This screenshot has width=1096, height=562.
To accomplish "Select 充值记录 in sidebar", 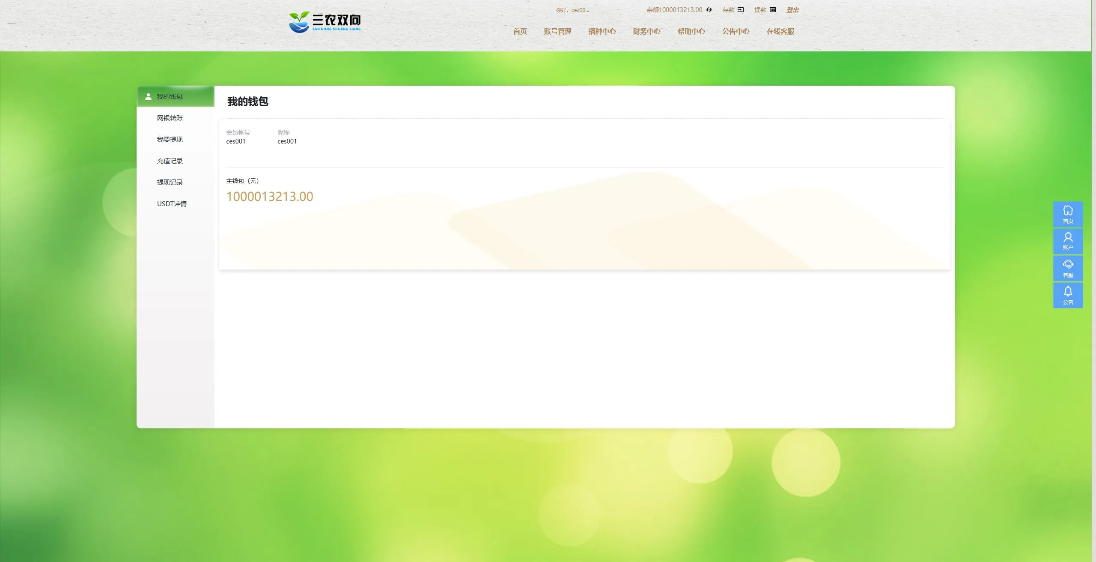I will pyautogui.click(x=176, y=161).
